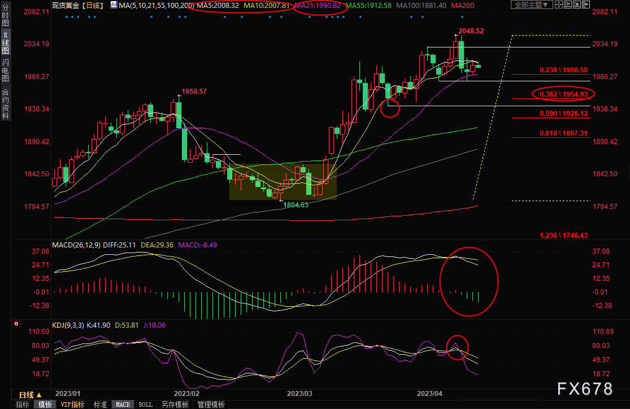Click the expand chart axis icon
The height and width of the screenshot is (409, 630).
coord(577,5)
